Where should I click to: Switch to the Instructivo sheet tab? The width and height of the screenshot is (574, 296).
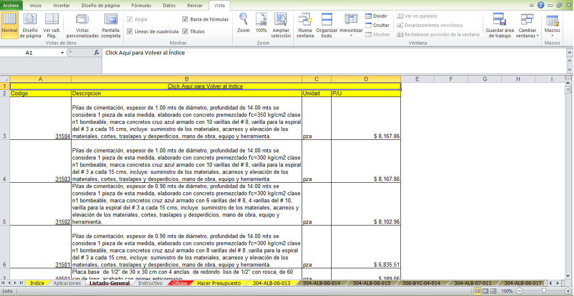(x=150, y=283)
